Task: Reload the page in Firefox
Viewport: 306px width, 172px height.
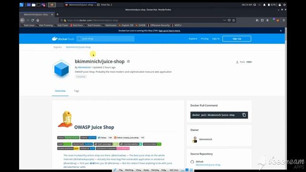Action: tap(33, 20)
